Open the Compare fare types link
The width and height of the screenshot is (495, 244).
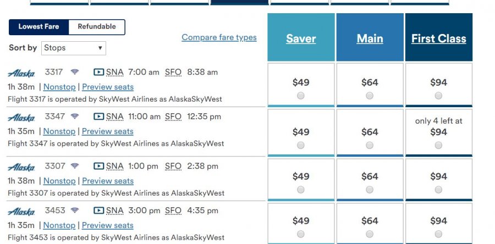[219, 37]
